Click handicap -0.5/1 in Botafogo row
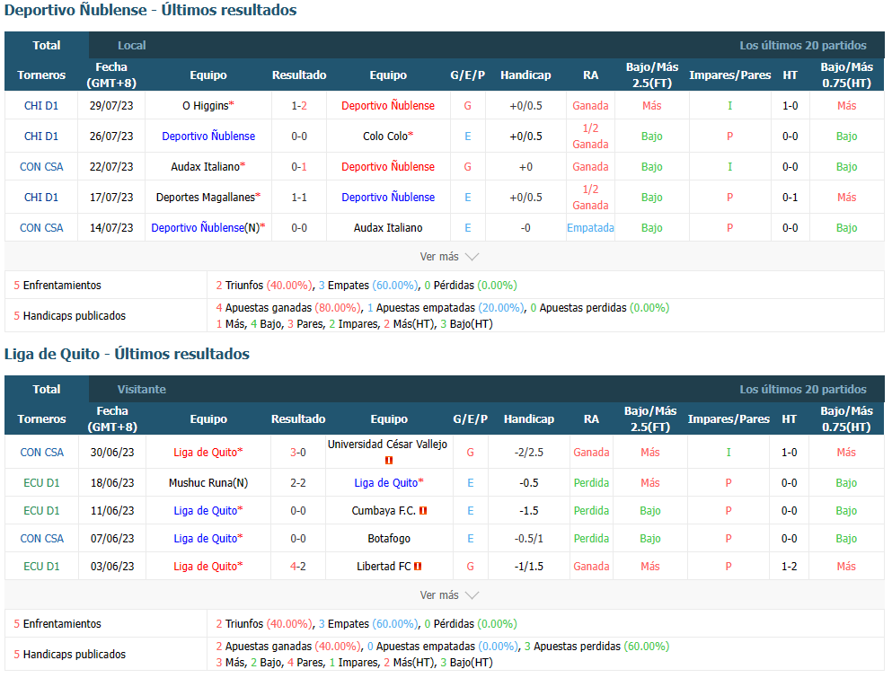This screenshot has height=678, width=892. point(529,539)
